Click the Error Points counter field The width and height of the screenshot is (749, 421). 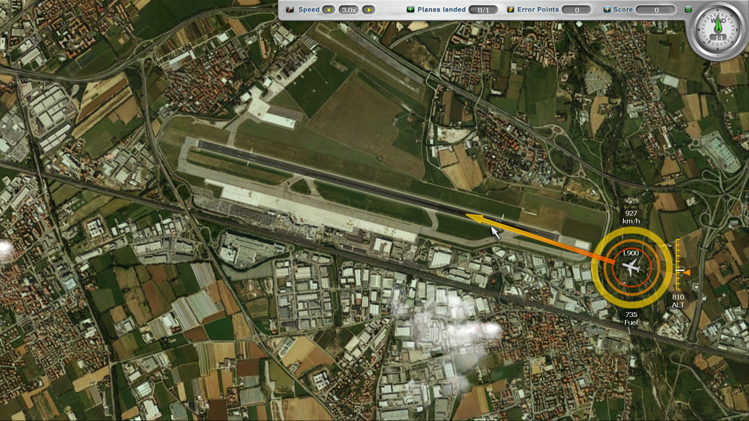click(577, 10)
